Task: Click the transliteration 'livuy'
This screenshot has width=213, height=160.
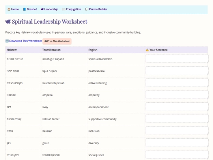Action: tap(45, 107)
